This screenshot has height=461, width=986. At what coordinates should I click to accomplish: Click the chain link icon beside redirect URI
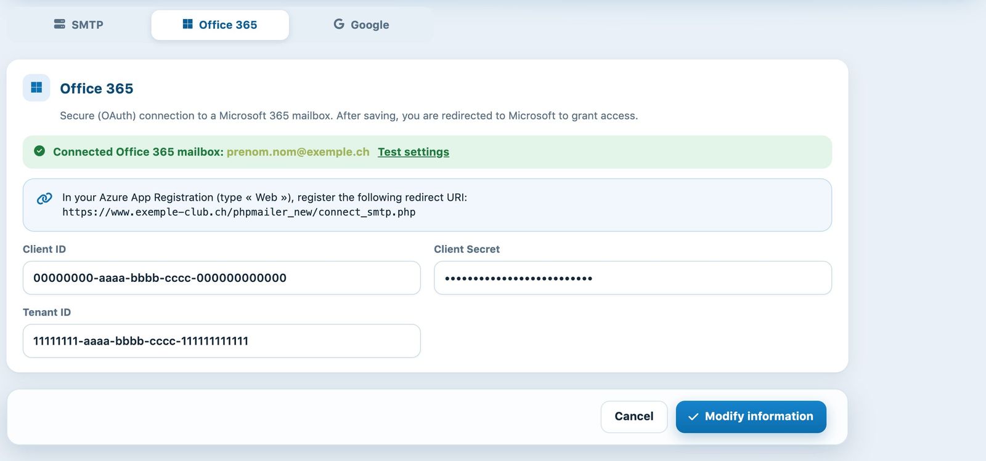pos(44,198)
